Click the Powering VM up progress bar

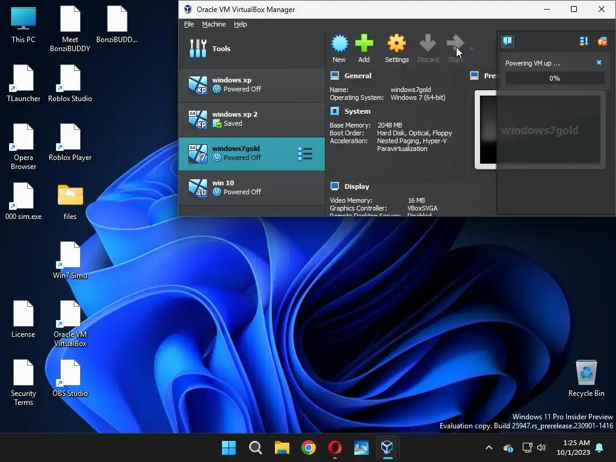click(554, 78)
